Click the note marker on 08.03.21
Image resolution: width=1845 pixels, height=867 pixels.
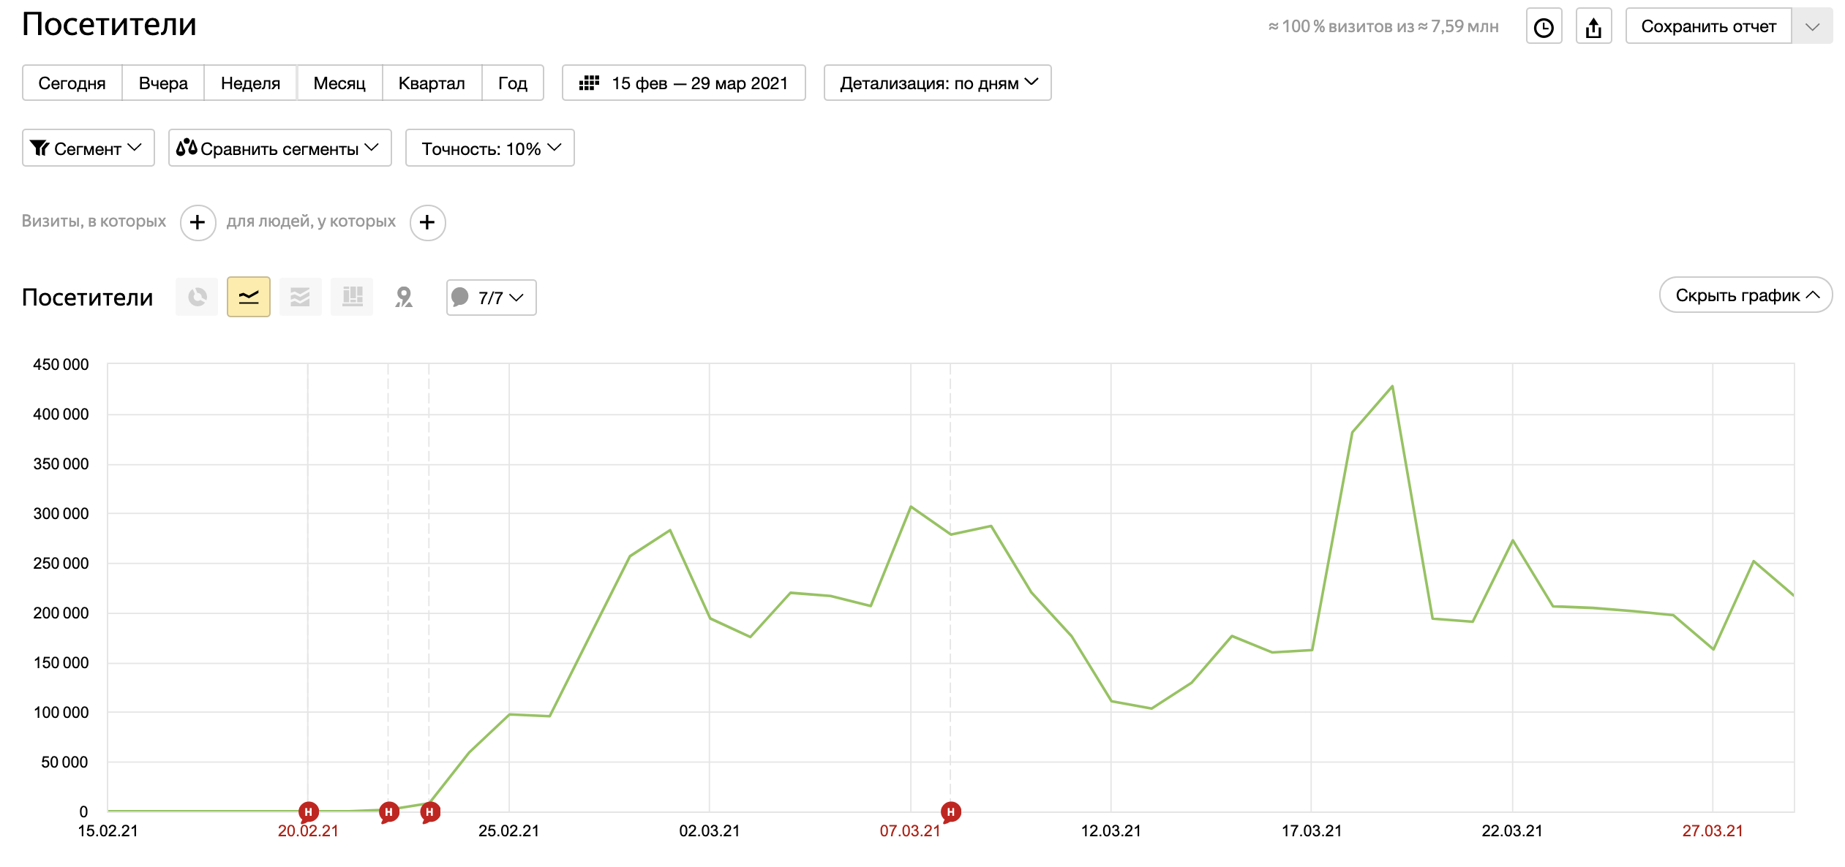[950, 812]
